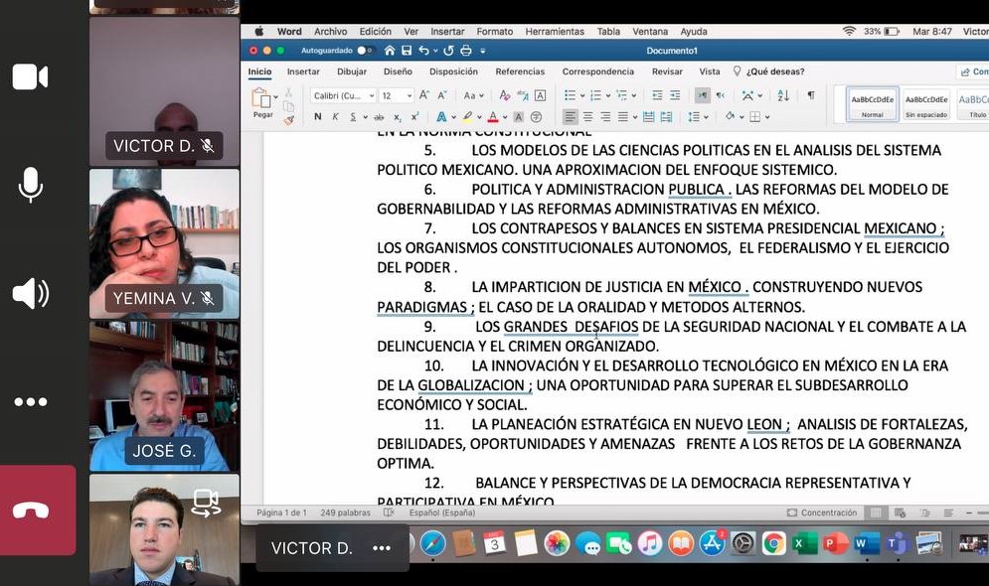Open the Diseño ribbon tab
This screenshot has width=989, height=586.
click(x=398, y=72)
